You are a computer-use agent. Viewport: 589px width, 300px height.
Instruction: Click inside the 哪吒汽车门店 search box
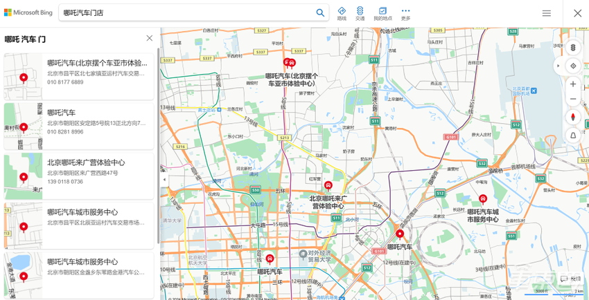point(188,13)
